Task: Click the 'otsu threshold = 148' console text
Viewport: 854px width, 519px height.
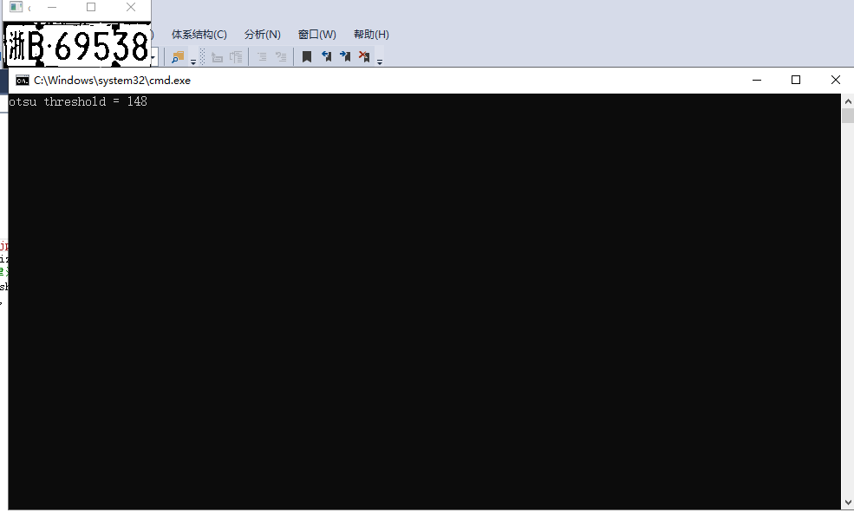Action: tap(78, 101)
